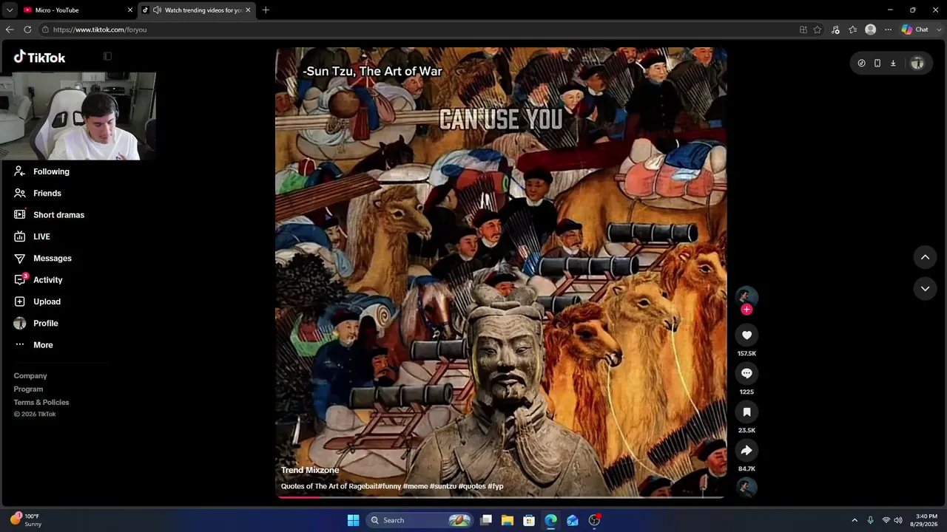Open the creator's avatar above the like button
This screenshot has height=532, width=947.
(747, 296)
